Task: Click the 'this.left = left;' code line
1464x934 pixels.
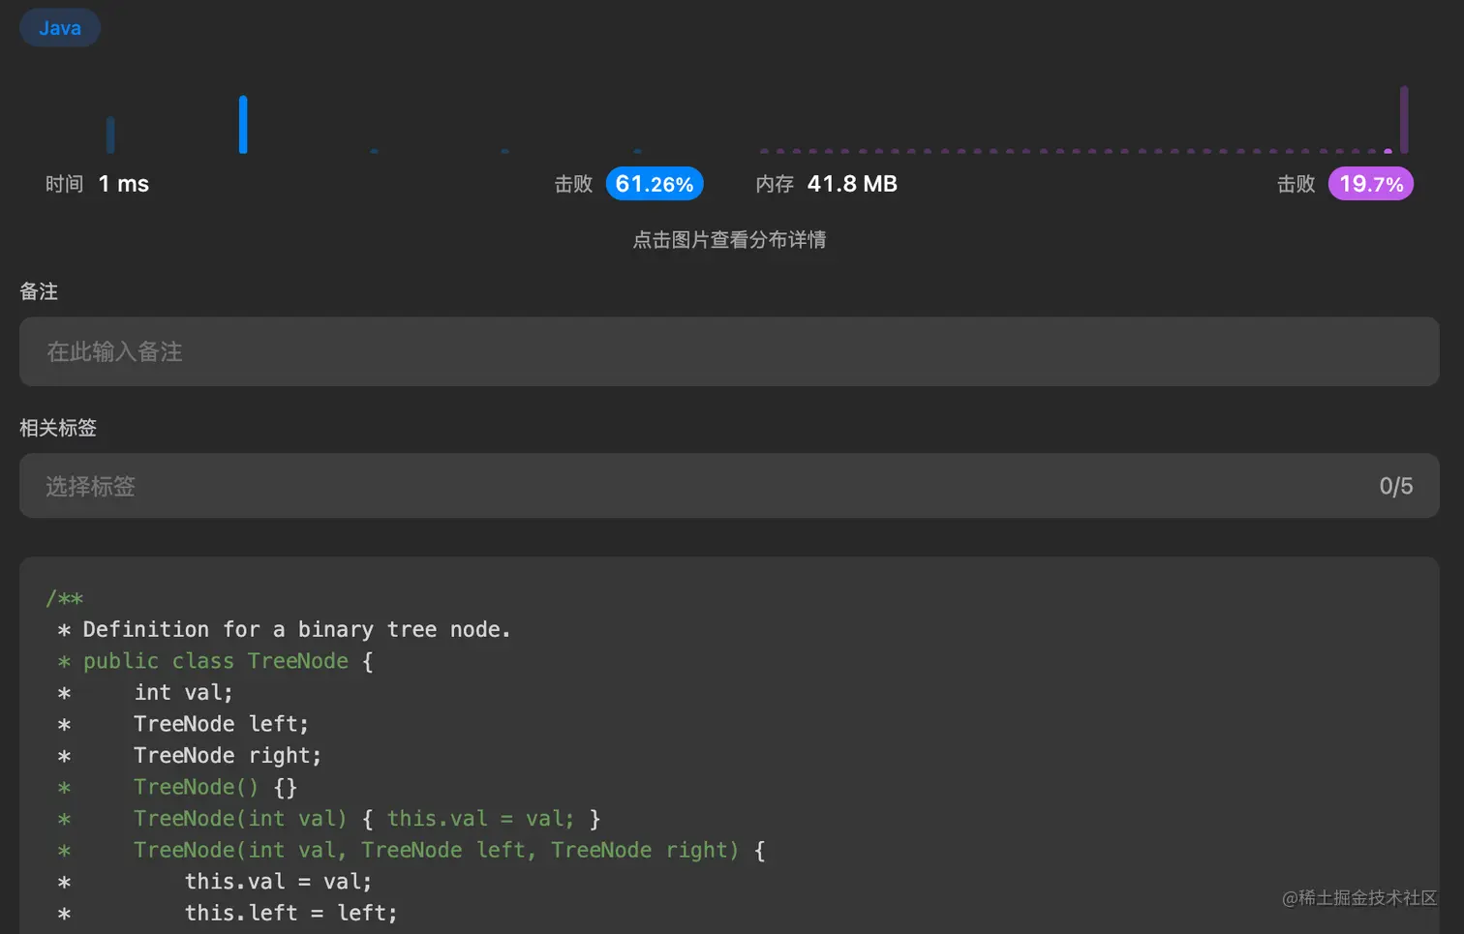Action: 290,913
